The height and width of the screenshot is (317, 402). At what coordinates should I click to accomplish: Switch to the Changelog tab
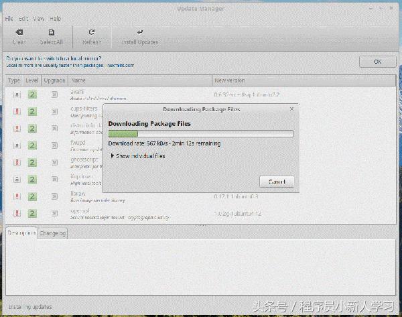pyautogui.click(x=52, y=233)
